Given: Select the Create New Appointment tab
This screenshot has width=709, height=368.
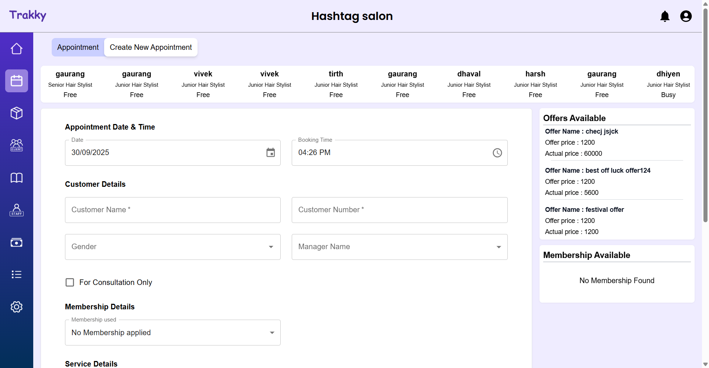Looking at the screenshot, I should point(151,47).
